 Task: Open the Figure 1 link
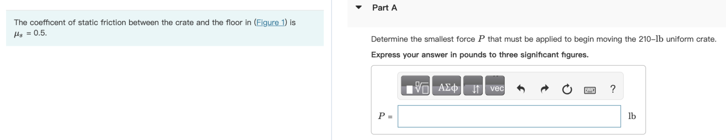tap(270, 23)
